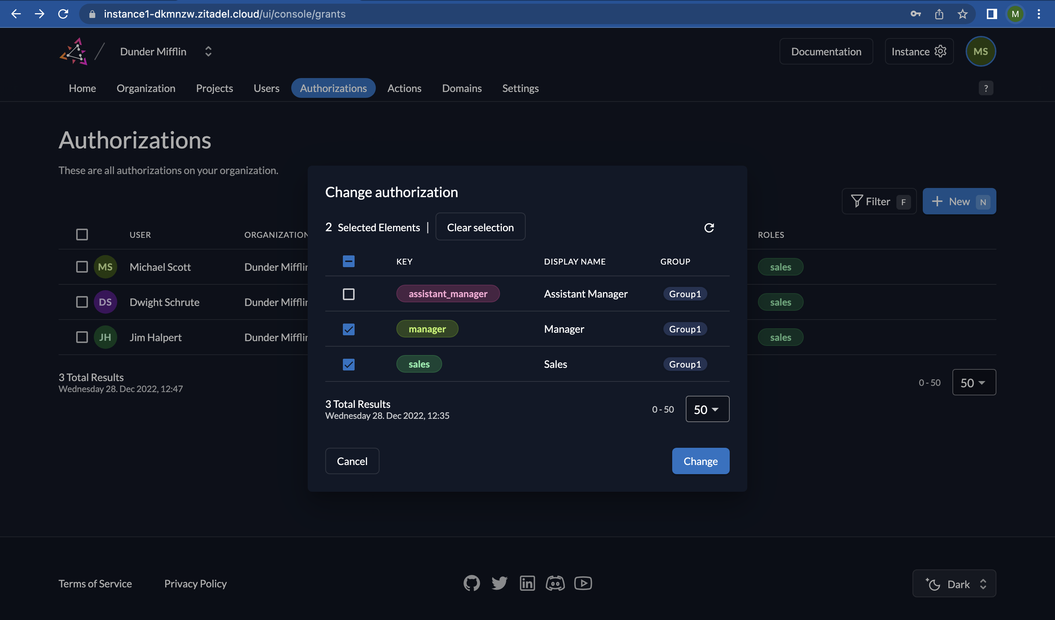Click the Change button
The width and height of the screenshot is (1055, 620).
tap(700, 461)
